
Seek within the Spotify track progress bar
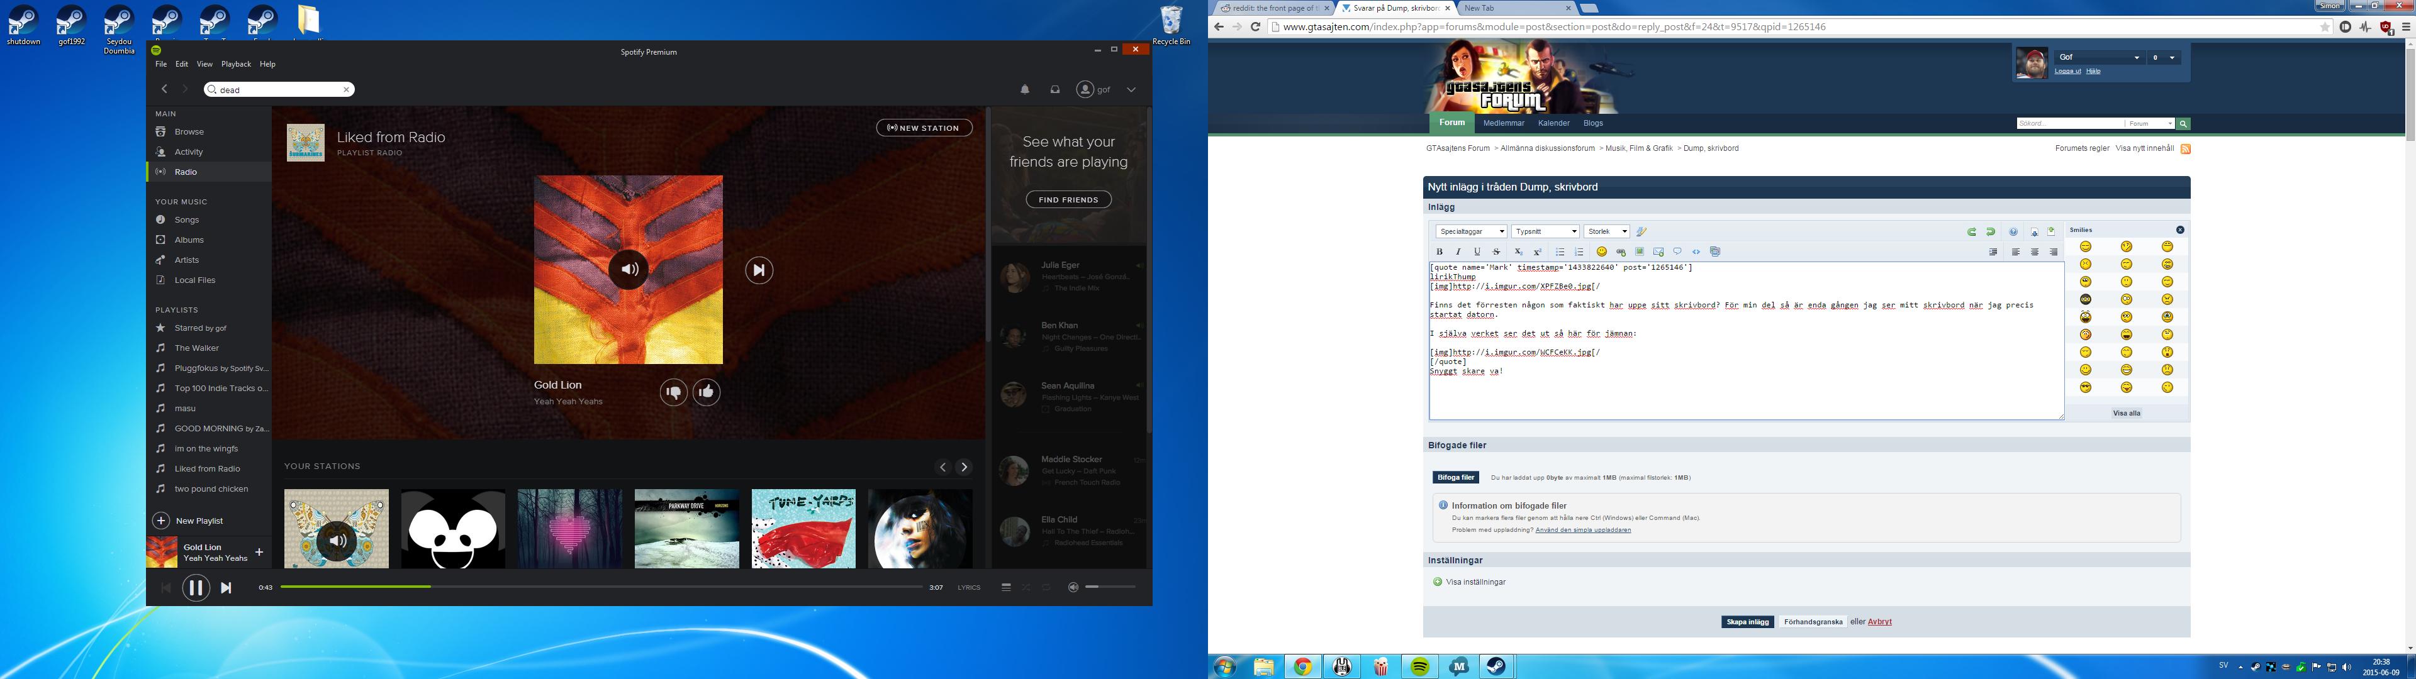coord(601,587)
